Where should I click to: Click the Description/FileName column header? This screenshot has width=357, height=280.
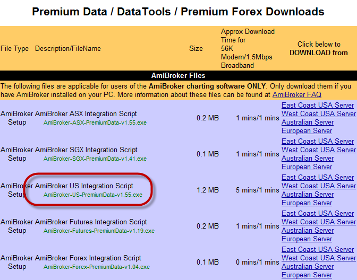click(68, 48)
